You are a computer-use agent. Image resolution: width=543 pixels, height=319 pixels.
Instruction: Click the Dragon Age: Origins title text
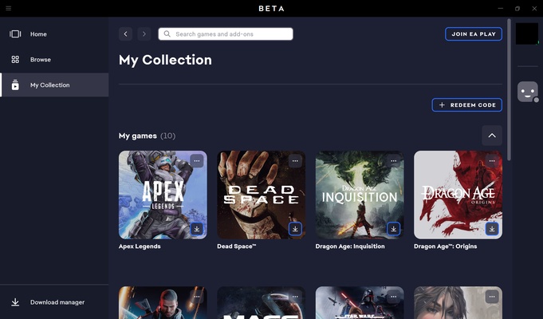tap(446, 246)
